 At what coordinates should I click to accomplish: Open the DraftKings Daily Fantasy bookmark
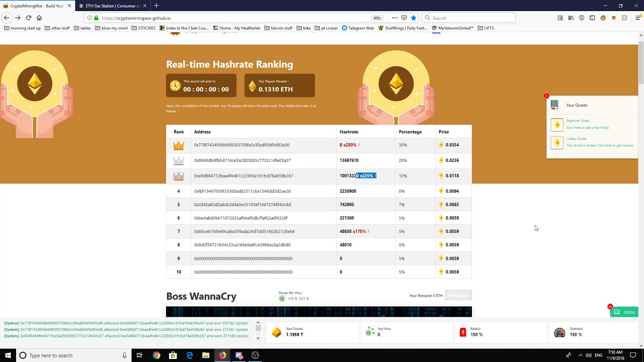[403, 28]
